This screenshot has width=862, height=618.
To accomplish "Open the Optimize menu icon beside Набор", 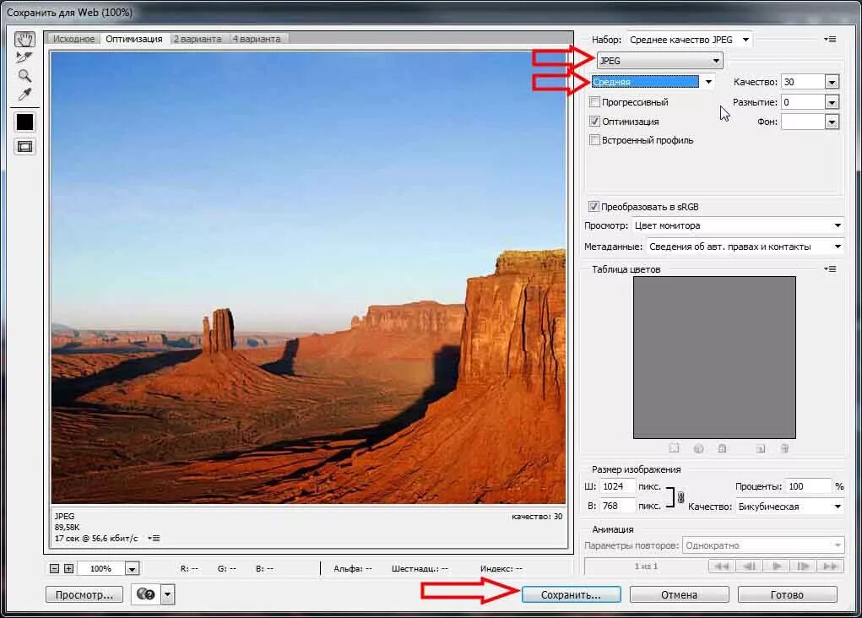I will pyautogui.click(x=830, y=40).
